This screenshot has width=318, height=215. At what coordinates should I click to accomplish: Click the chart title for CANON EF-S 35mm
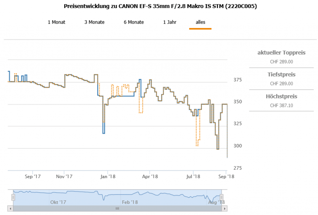160,6
